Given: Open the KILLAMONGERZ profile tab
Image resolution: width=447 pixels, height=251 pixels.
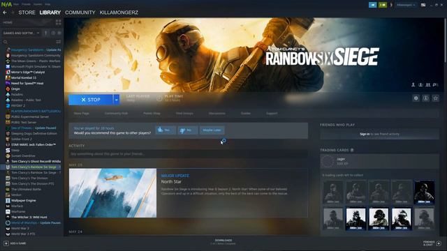Looking at the screenshot, I should [119, 13].
